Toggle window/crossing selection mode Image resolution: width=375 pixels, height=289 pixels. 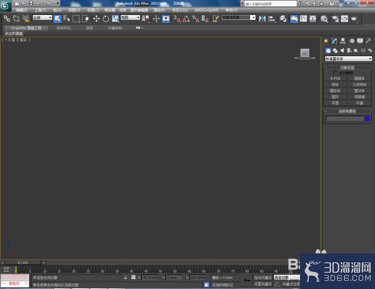[x=85, y=19]
